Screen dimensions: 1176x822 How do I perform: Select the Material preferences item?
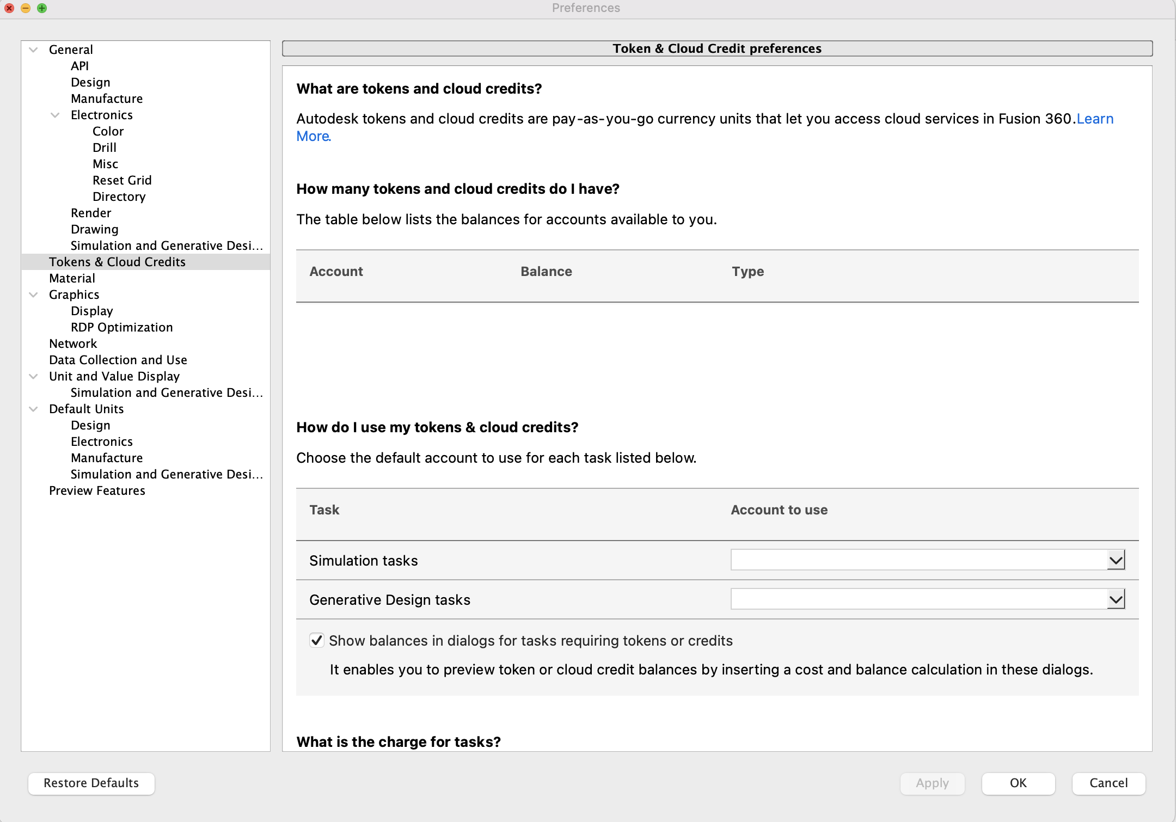(72, 278)
